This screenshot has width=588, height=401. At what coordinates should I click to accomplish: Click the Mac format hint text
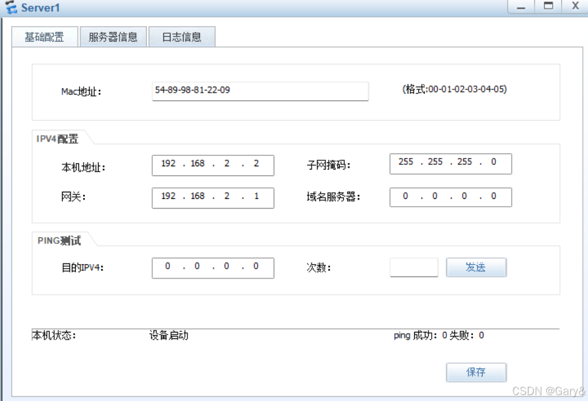point(455,89)
